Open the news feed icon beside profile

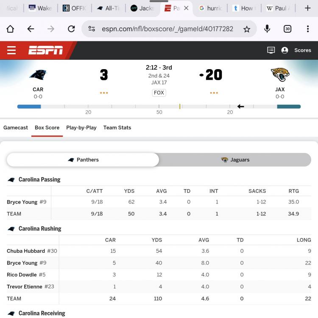[271, 50]
